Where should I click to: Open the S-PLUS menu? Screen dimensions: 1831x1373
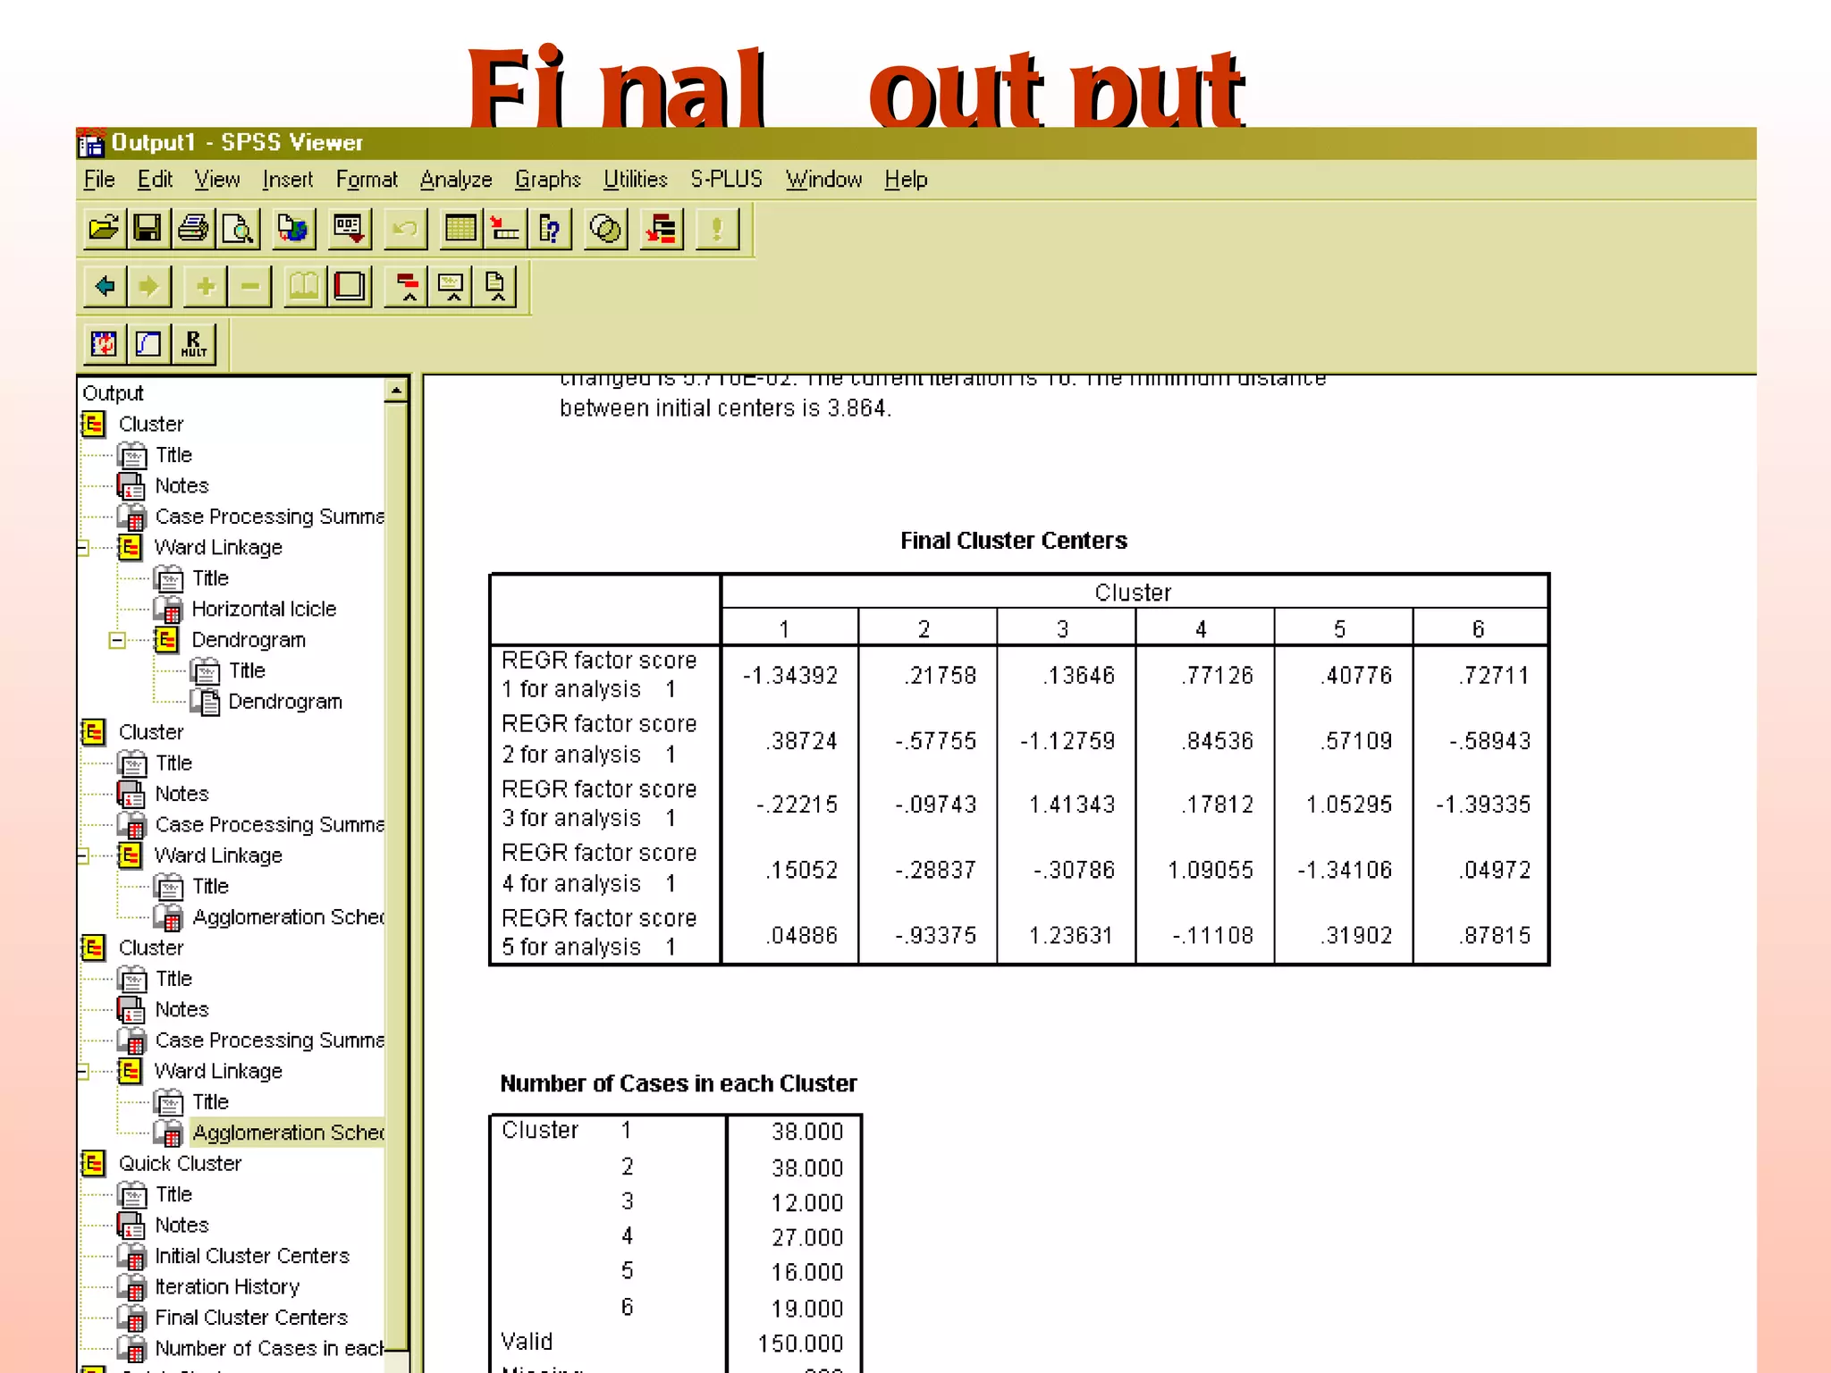click(x=726, y=180)
